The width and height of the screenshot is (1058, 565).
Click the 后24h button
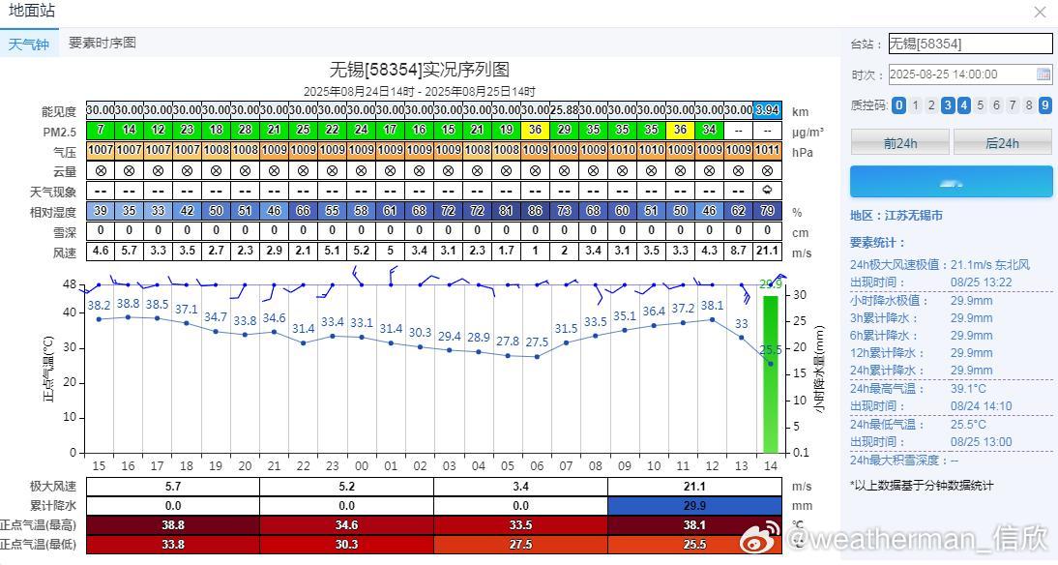click(x=1003, y=142)
